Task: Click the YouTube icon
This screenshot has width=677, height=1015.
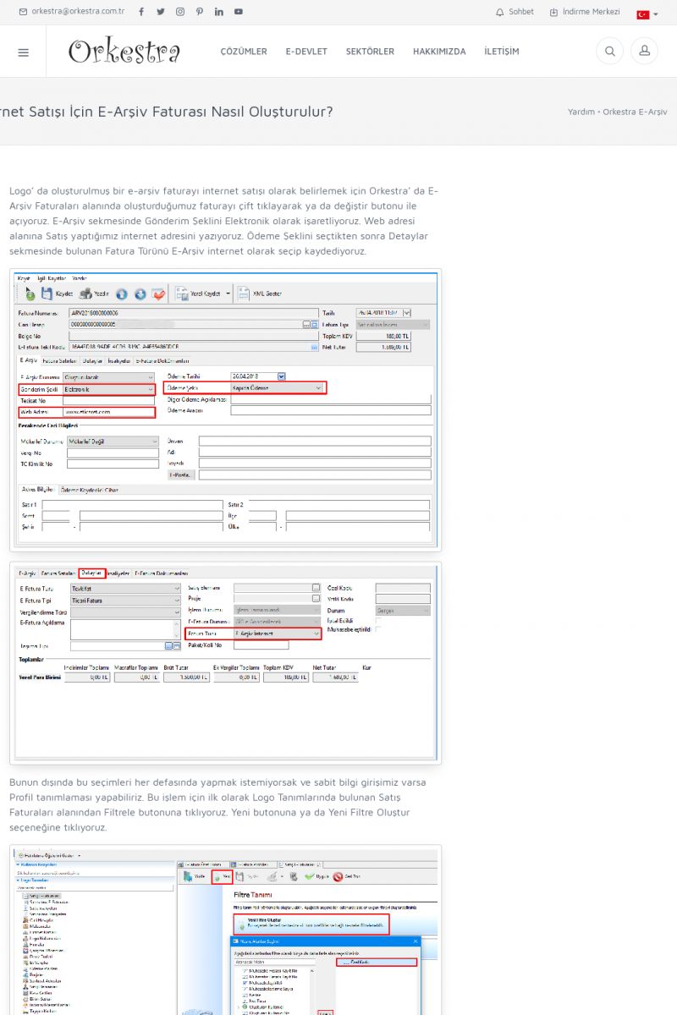Action: 239,12
